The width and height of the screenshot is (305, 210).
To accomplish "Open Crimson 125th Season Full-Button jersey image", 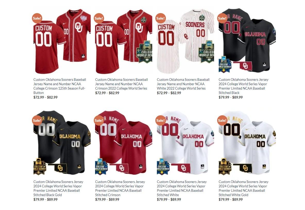I will tap(62, 41).
